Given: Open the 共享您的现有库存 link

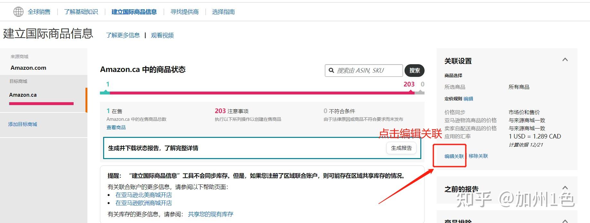Looking at the screenshot, I should [210, 214].
